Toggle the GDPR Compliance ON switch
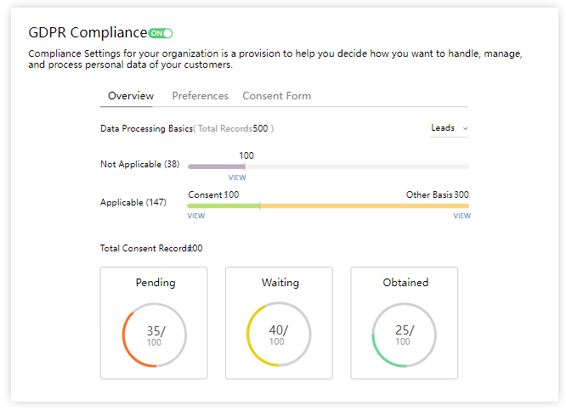 click(160, 33)
